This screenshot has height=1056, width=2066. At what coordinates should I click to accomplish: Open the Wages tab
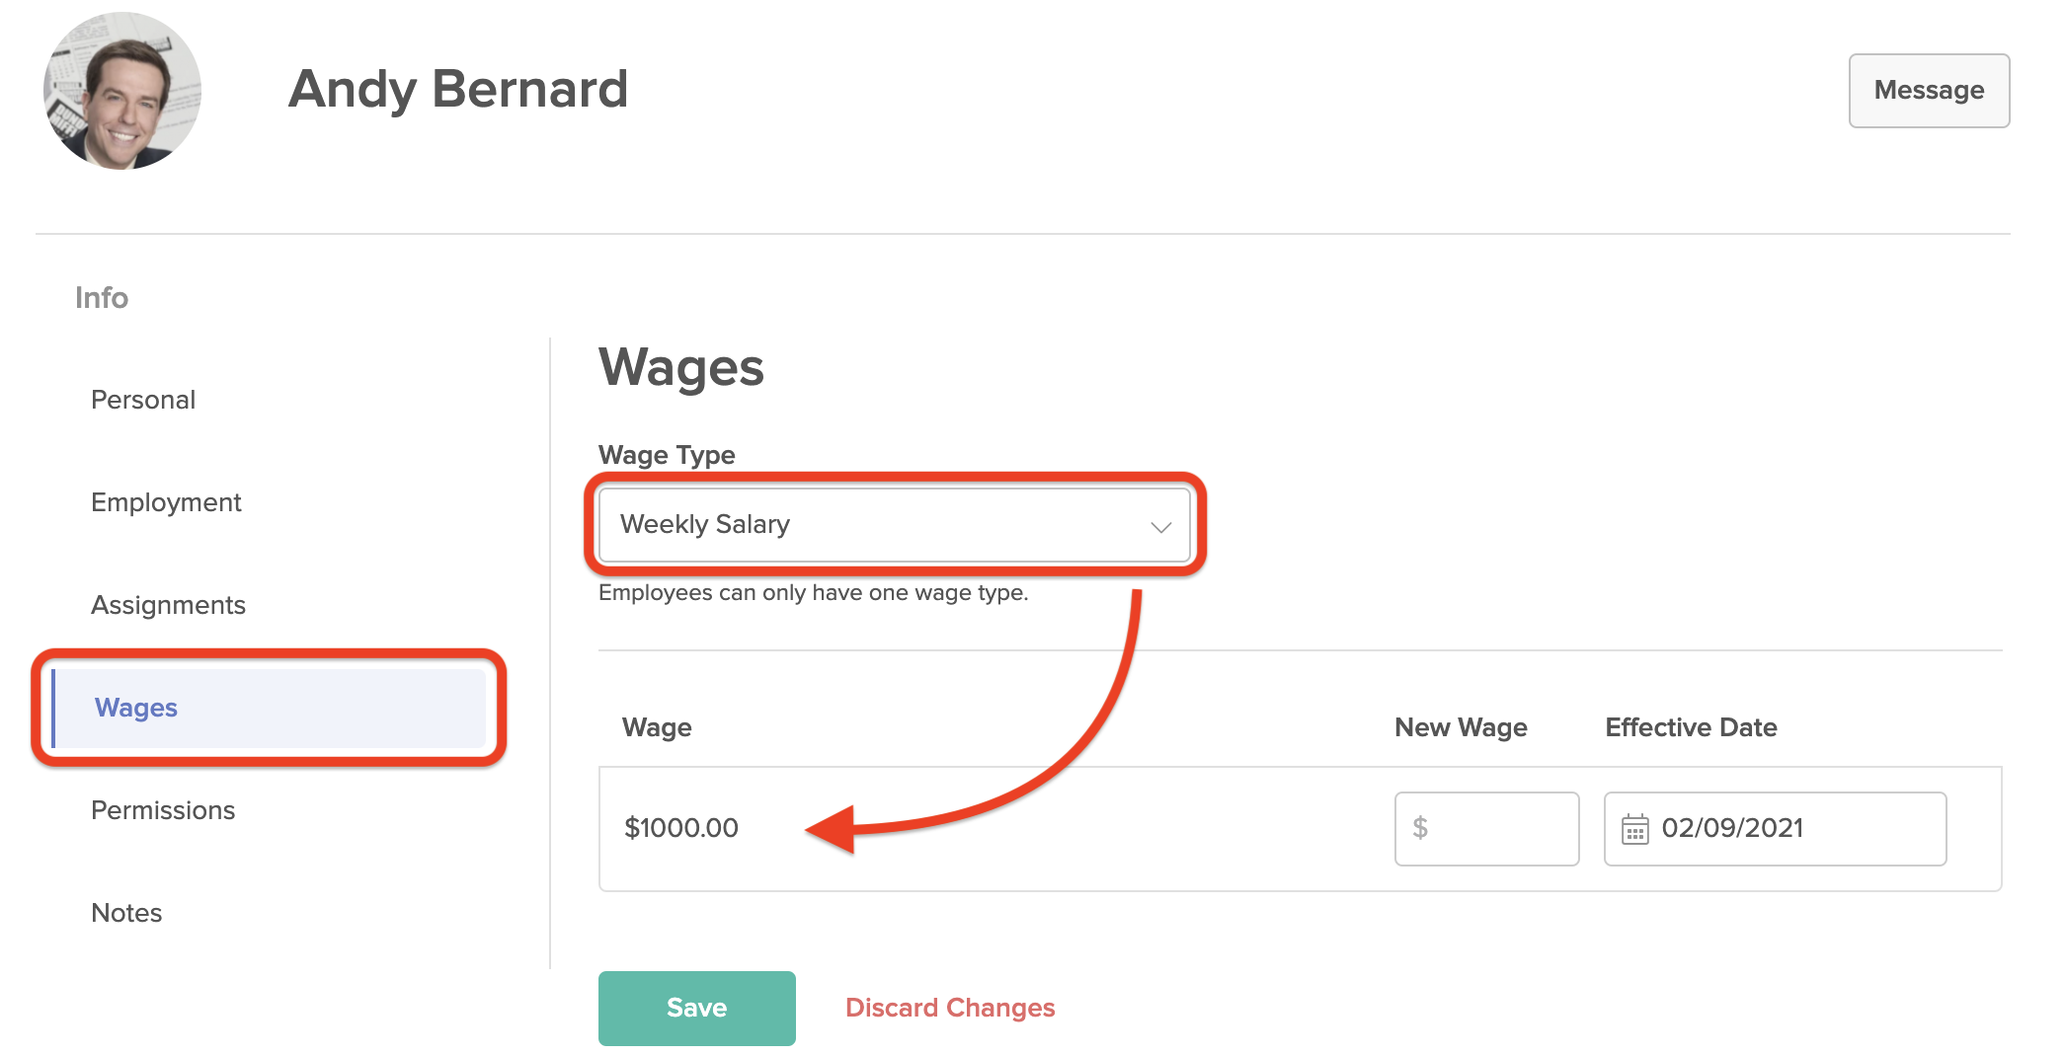click(x=135, y=708)
